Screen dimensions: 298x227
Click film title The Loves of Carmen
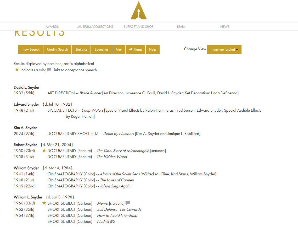click(117, 180)
